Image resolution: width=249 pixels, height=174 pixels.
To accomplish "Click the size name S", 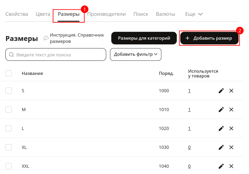I will point(23,91).
